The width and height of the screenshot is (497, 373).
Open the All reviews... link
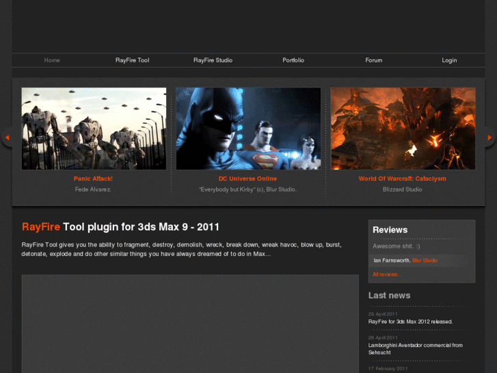[388, 274]
